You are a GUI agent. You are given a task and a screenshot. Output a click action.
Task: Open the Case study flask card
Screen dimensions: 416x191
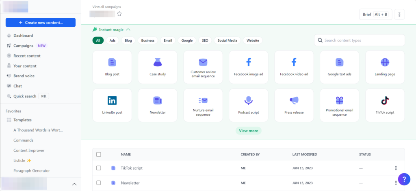click(x=158, y=67)
